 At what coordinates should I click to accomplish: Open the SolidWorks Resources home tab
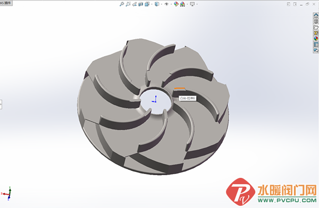coord(316,15)
